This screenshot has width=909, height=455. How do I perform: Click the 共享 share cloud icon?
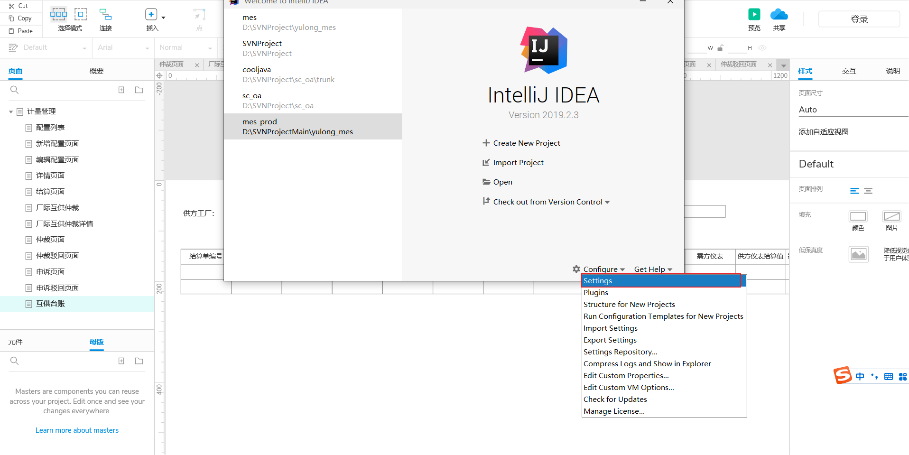779,14
